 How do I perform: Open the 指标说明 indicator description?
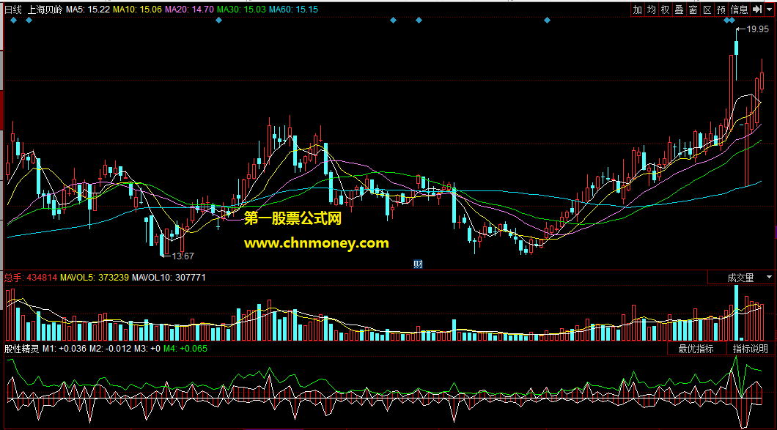click(750, 349)
